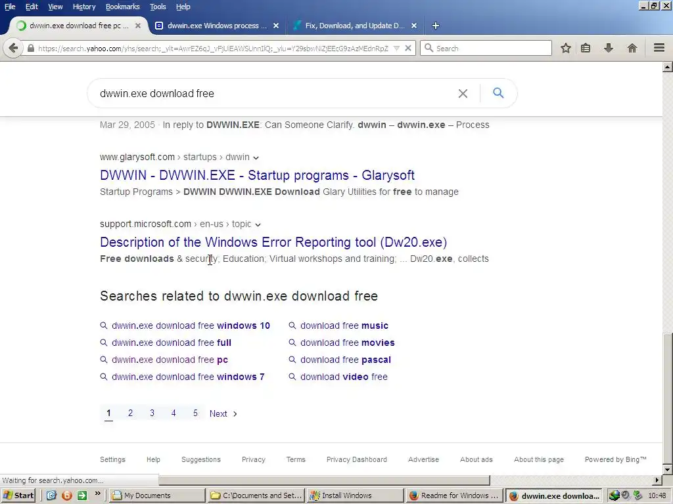The width and height of the screenshot is (673, 504).
Task: Open the View menu
Action: pyautogui.click(x=55, y=7)
